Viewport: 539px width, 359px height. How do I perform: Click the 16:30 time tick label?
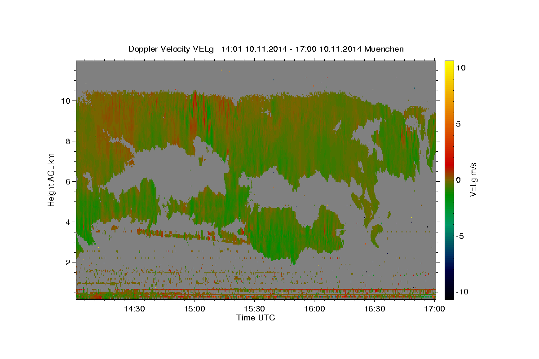pyautogui.click(x=375, y=309)
